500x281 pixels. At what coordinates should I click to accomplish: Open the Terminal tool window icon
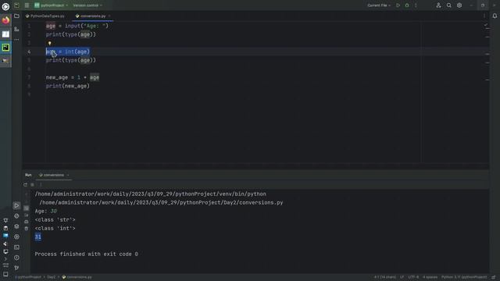coord(16,247)
